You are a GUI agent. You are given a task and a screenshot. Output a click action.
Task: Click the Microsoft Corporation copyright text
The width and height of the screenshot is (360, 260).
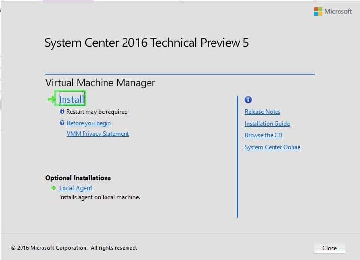point(74,248)
